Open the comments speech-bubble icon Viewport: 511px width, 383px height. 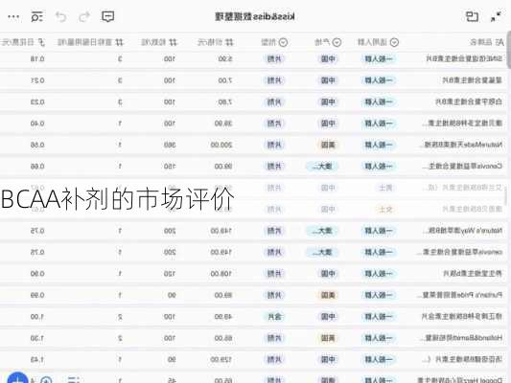[108, 16]
